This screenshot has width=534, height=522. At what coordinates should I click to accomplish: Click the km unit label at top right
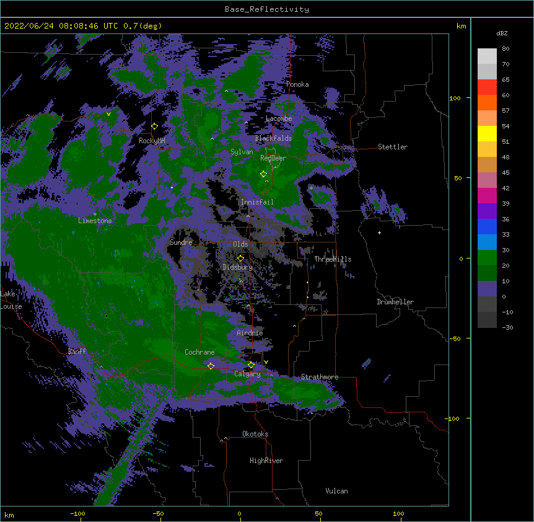tap(462, 26)
